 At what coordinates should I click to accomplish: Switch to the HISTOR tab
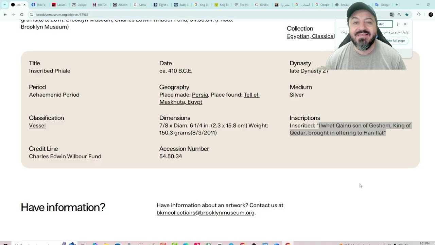coord(100,5)
